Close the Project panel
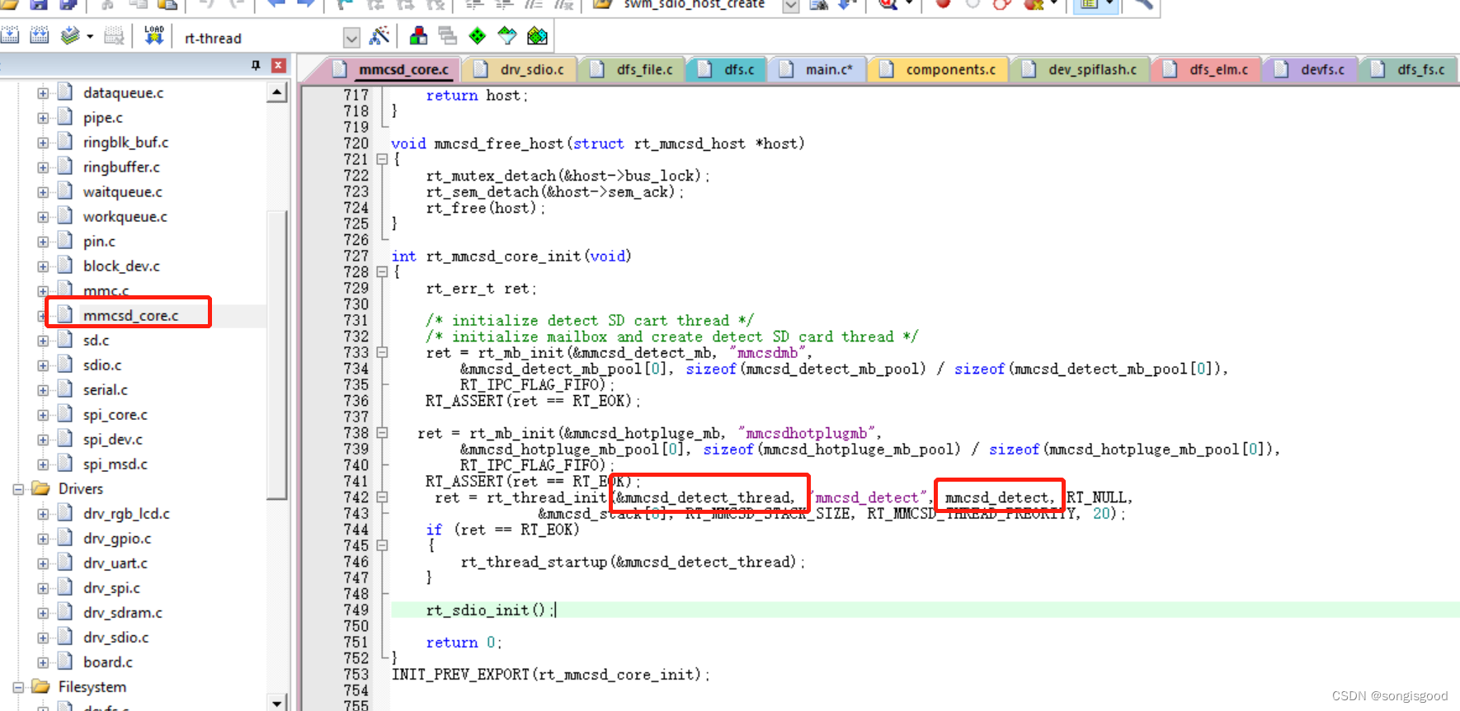This screenshot has height=711, width=1460. pyautogui.click(x=279, y=65)
